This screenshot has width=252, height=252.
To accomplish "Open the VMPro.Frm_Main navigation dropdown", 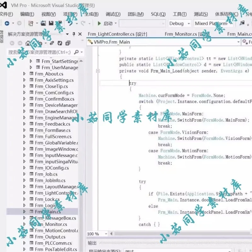I will pos(238,42).
